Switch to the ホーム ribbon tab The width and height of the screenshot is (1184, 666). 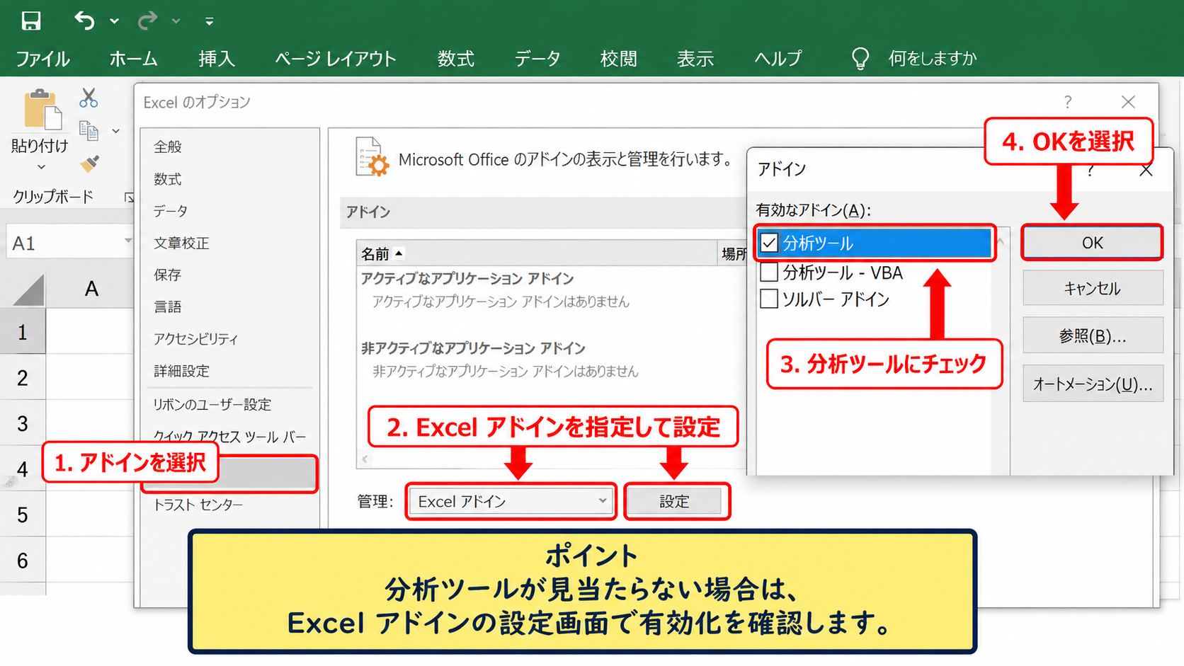click(x=133, y=59)
